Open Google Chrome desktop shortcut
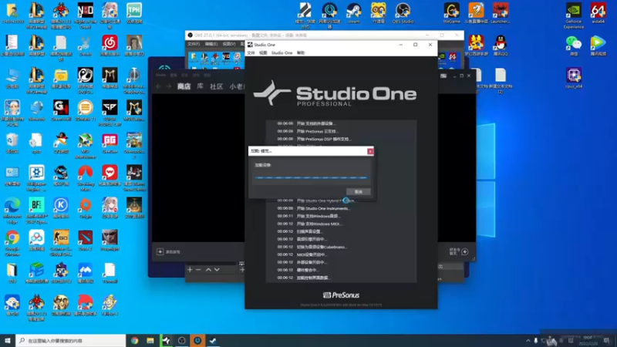 coord(12,243)
